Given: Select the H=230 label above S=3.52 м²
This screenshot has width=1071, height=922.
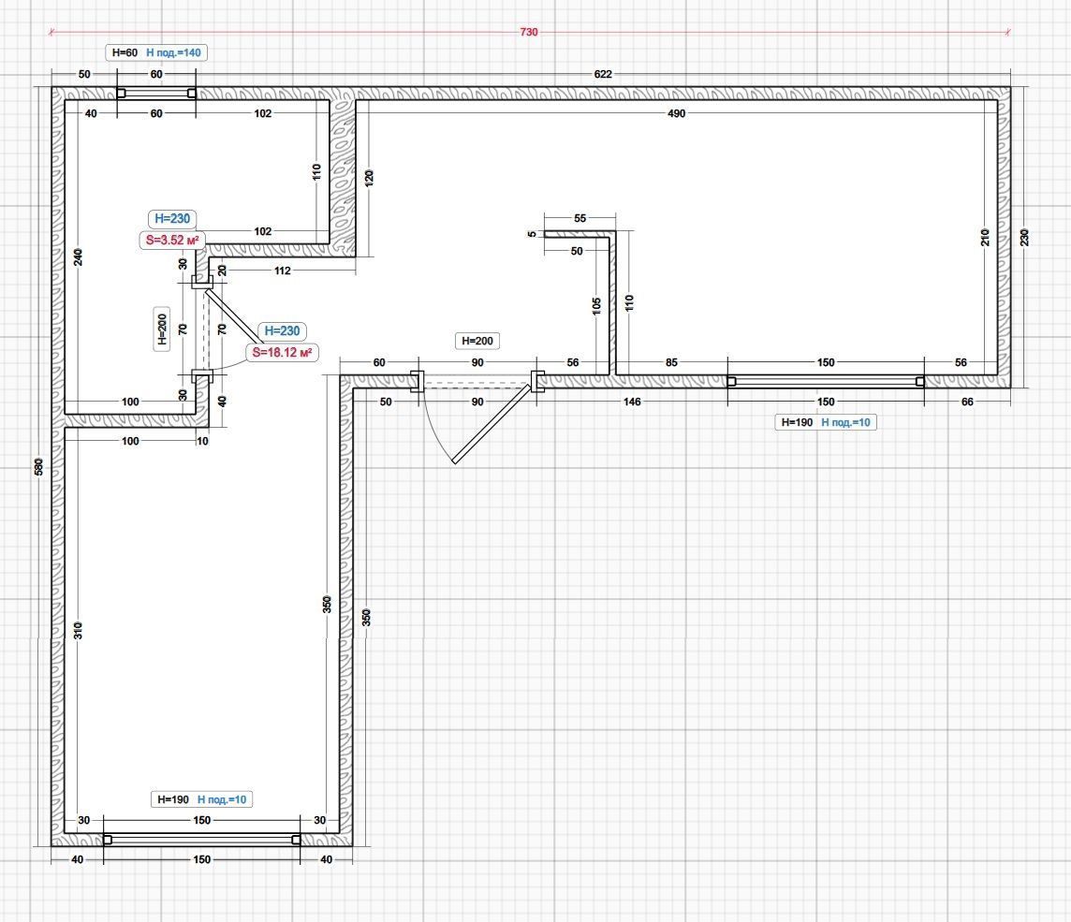Looking at the screenshot, I should click(x=172, y=219).
